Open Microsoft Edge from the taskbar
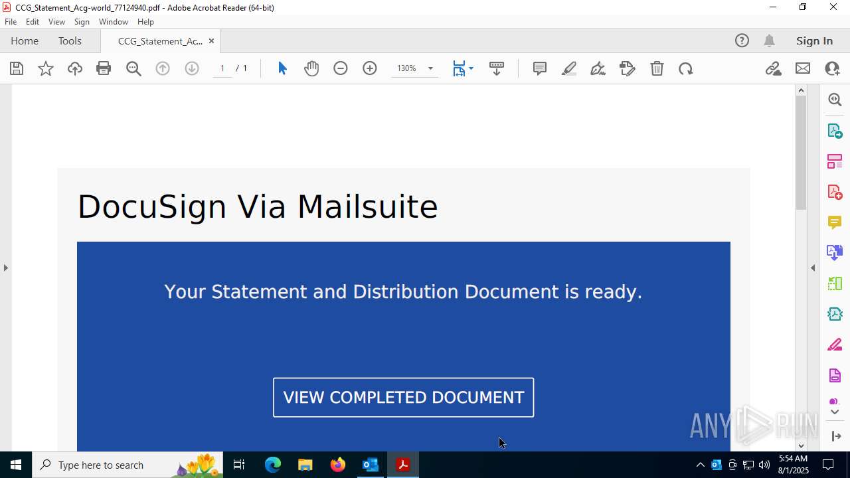The height and width of the screenshot is (478, 850). pyautogui.click(x=273, y=465)
